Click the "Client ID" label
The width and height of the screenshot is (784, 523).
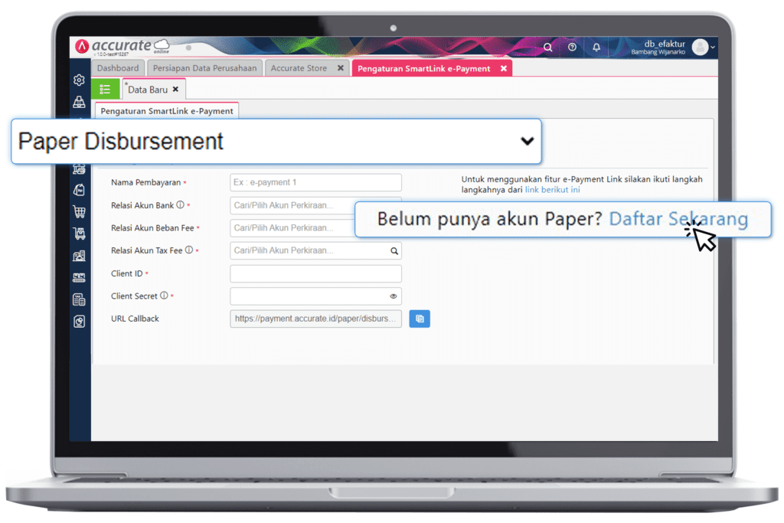[127, 273]
